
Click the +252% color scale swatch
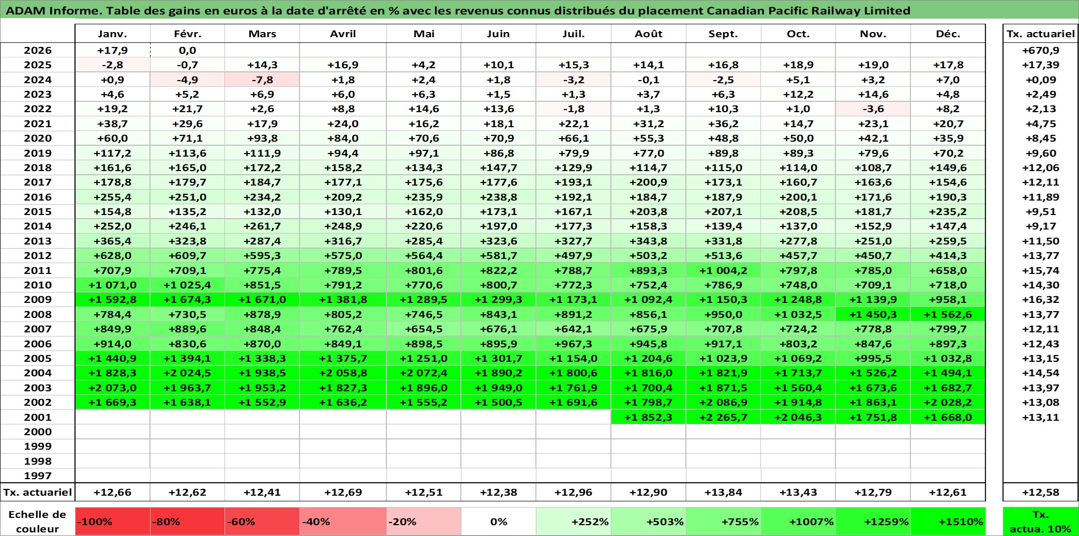click(573, 522)
